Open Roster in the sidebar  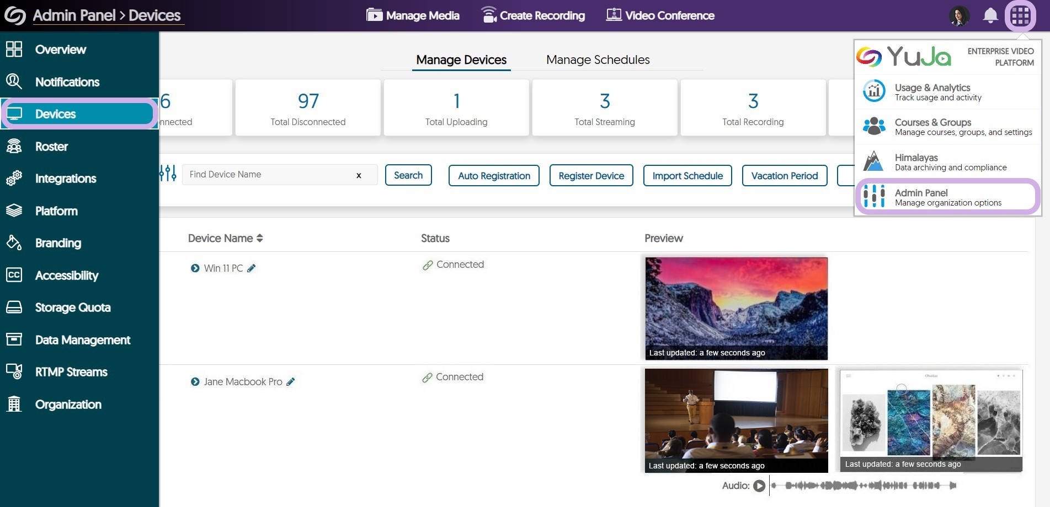(51, 147)
